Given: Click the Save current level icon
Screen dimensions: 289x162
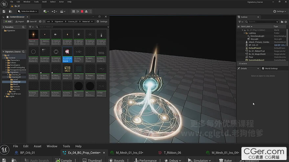Looking at the screenshot, I should click(4, 11).
